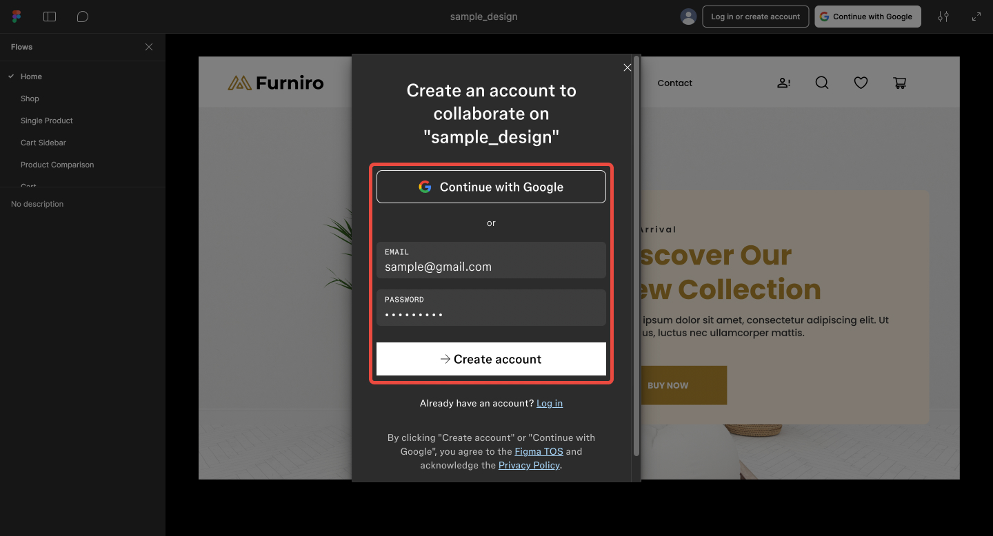Close the Flows panel
993x536 pixels.
pos(149,47)
